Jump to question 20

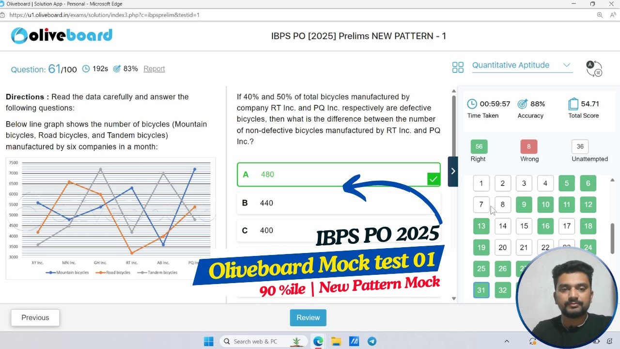coord(503,247)
